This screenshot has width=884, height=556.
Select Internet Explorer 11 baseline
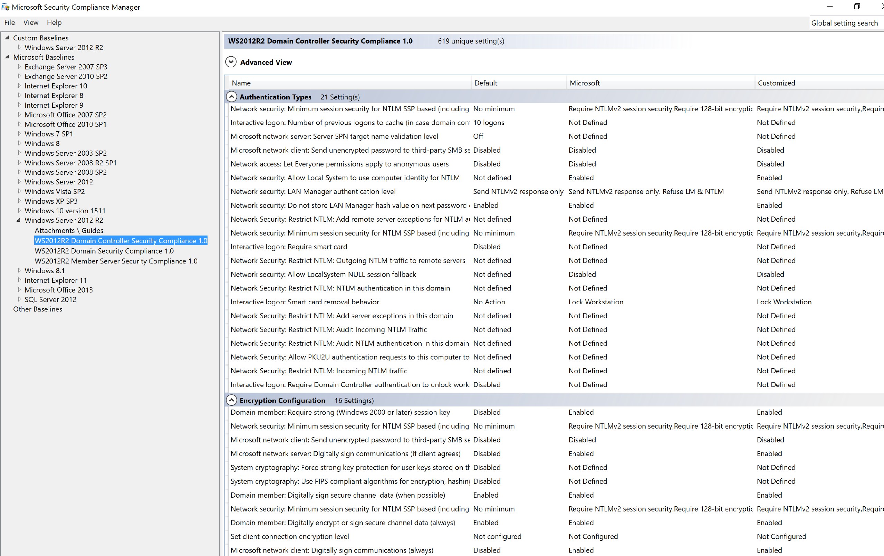tap(56, 280)
